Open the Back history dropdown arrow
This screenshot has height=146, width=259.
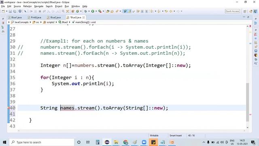[174, 11]
